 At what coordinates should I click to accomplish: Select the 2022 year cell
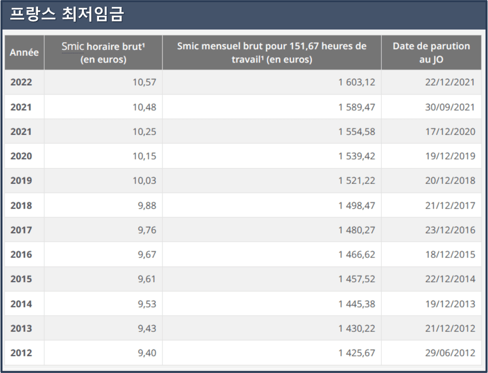click(x=21, y=82)
